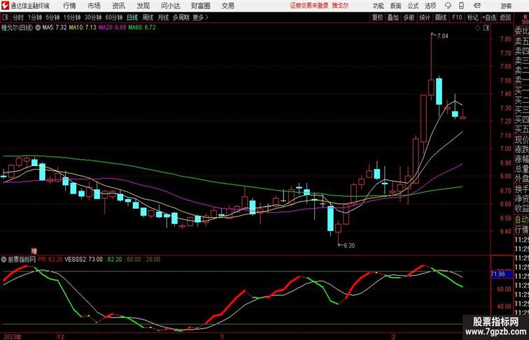
Task: Open the customer service headset icon
Action: point(448,6)
